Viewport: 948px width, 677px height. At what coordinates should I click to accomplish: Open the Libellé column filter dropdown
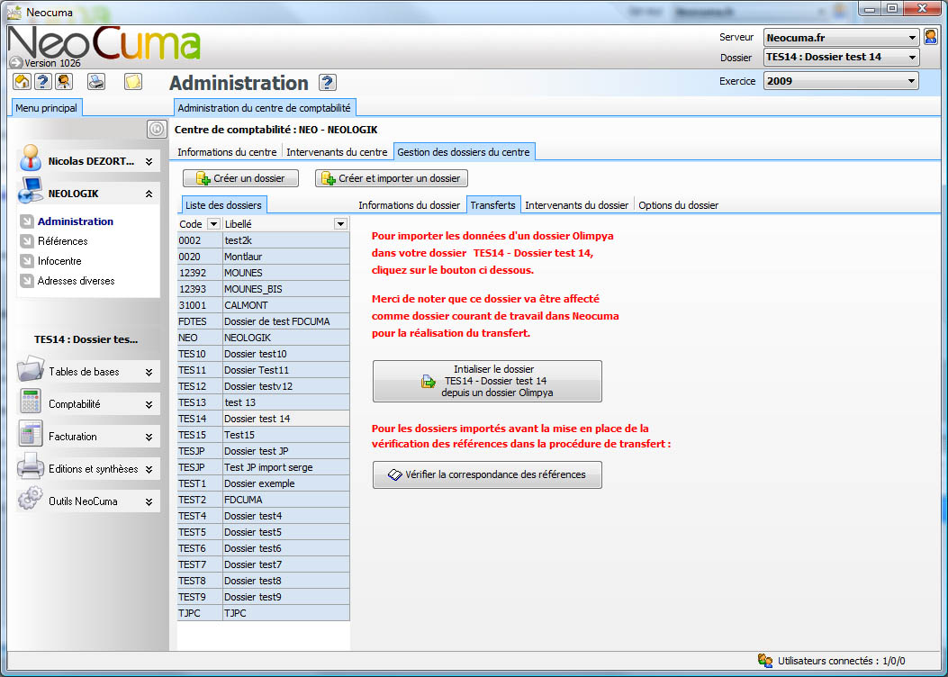point(340,224)
